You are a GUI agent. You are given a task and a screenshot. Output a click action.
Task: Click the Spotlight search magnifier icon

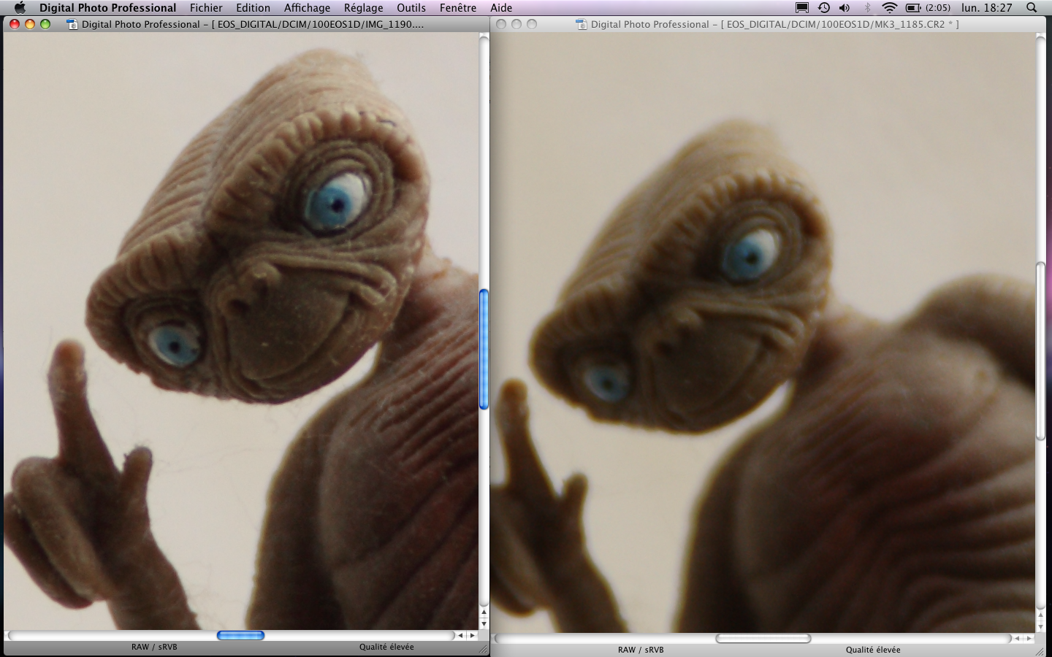(1032, 7)
